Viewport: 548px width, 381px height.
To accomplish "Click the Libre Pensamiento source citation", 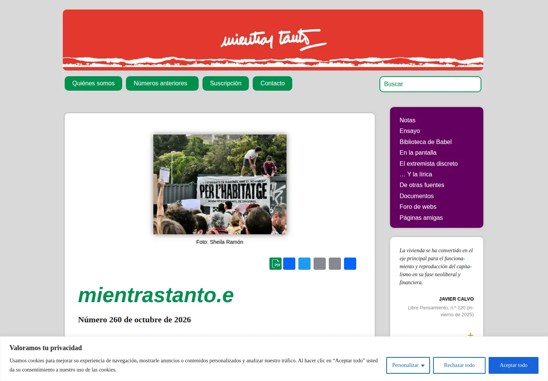I will pos(441,311).
